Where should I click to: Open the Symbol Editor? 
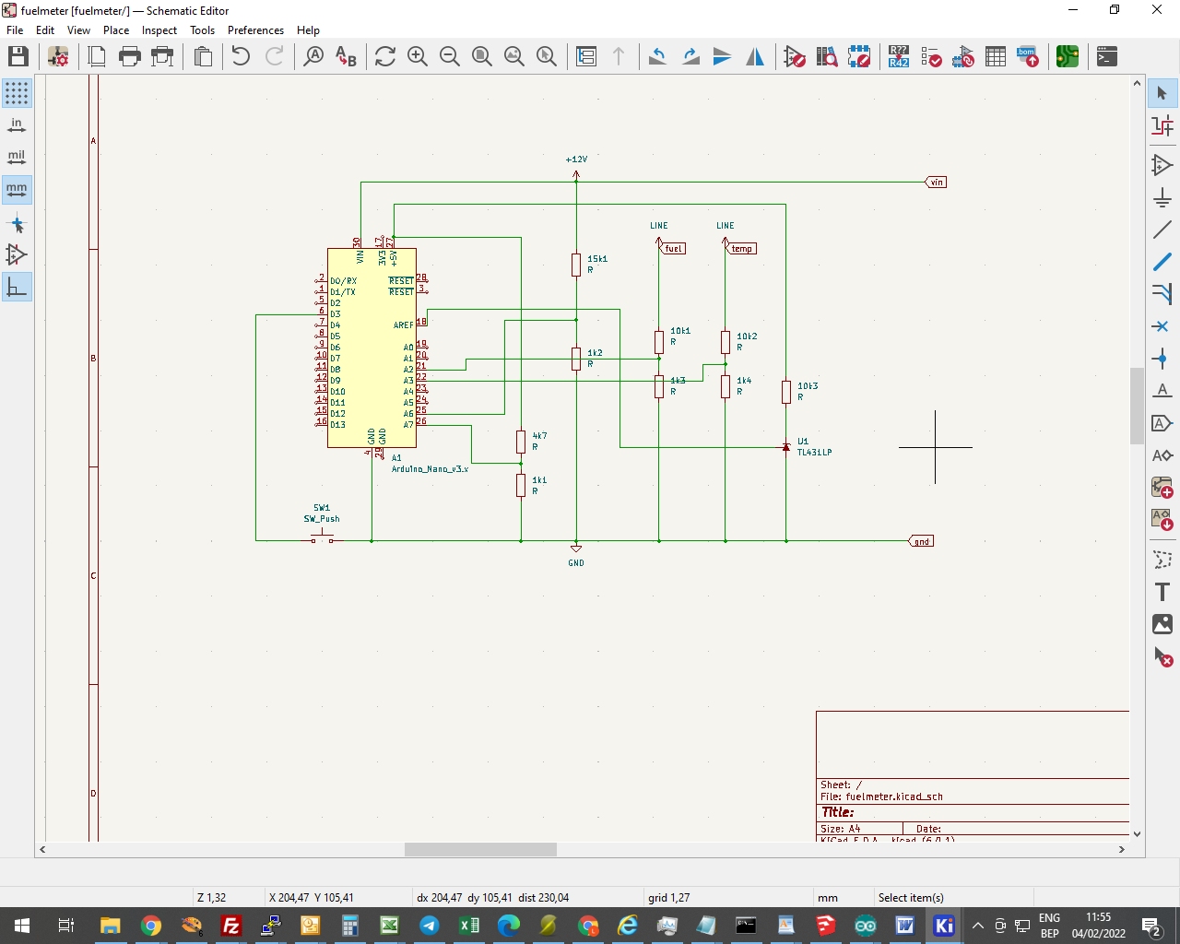pyautogui.click(x=795, y=56)
